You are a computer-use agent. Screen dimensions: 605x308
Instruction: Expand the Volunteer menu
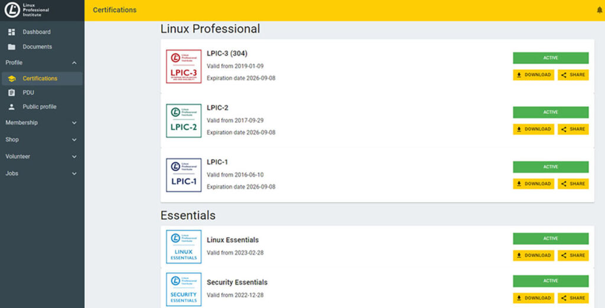[x=74, y=157]
